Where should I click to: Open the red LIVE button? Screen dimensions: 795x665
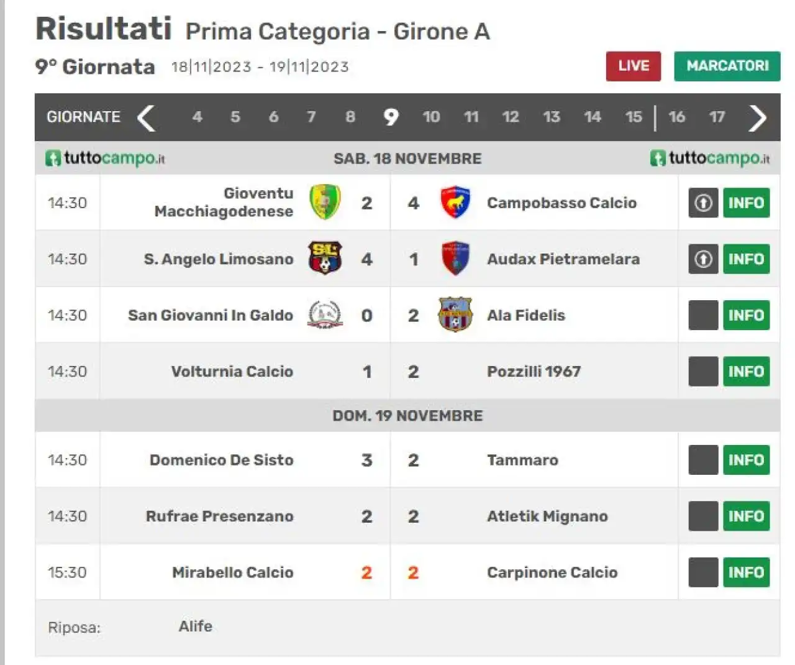634,66
